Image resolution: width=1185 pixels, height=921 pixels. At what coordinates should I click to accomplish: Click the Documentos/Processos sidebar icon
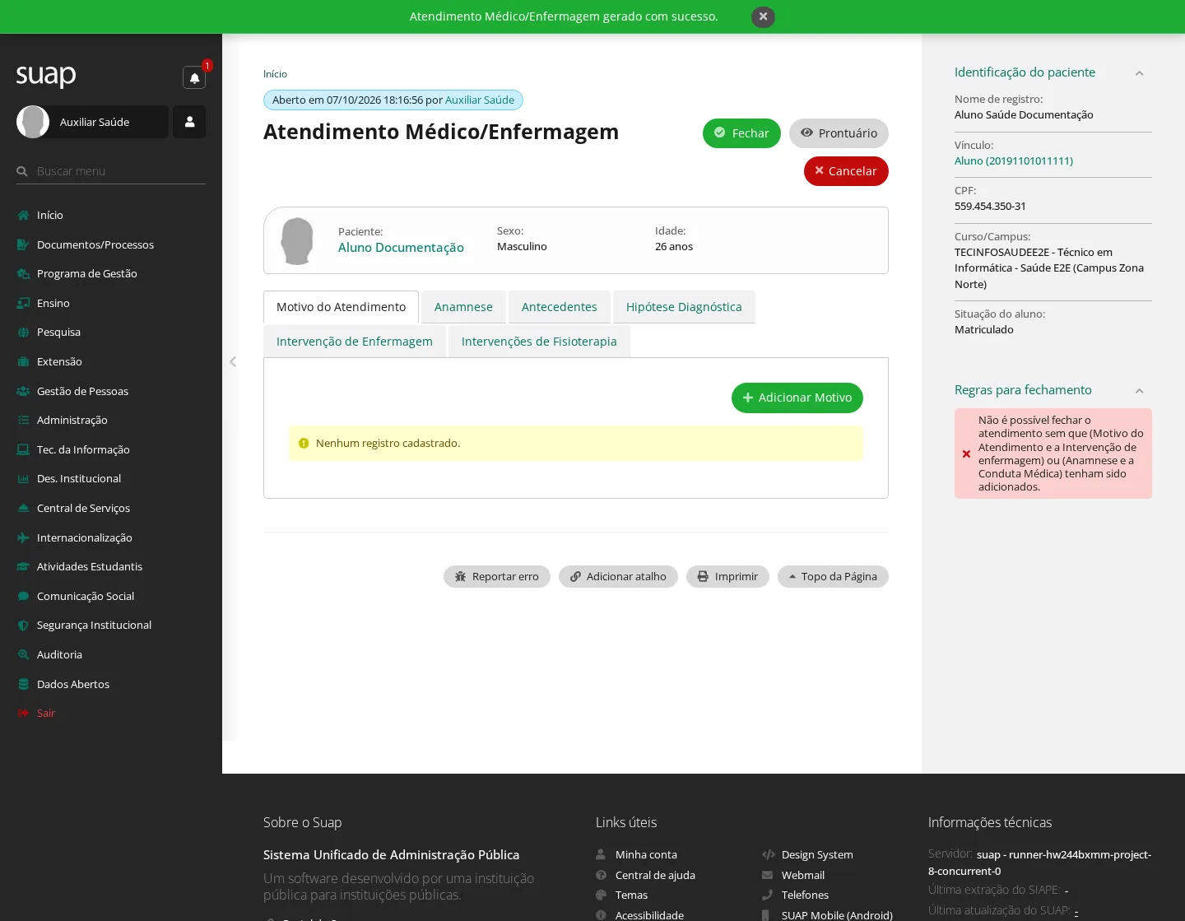[23, 244]
